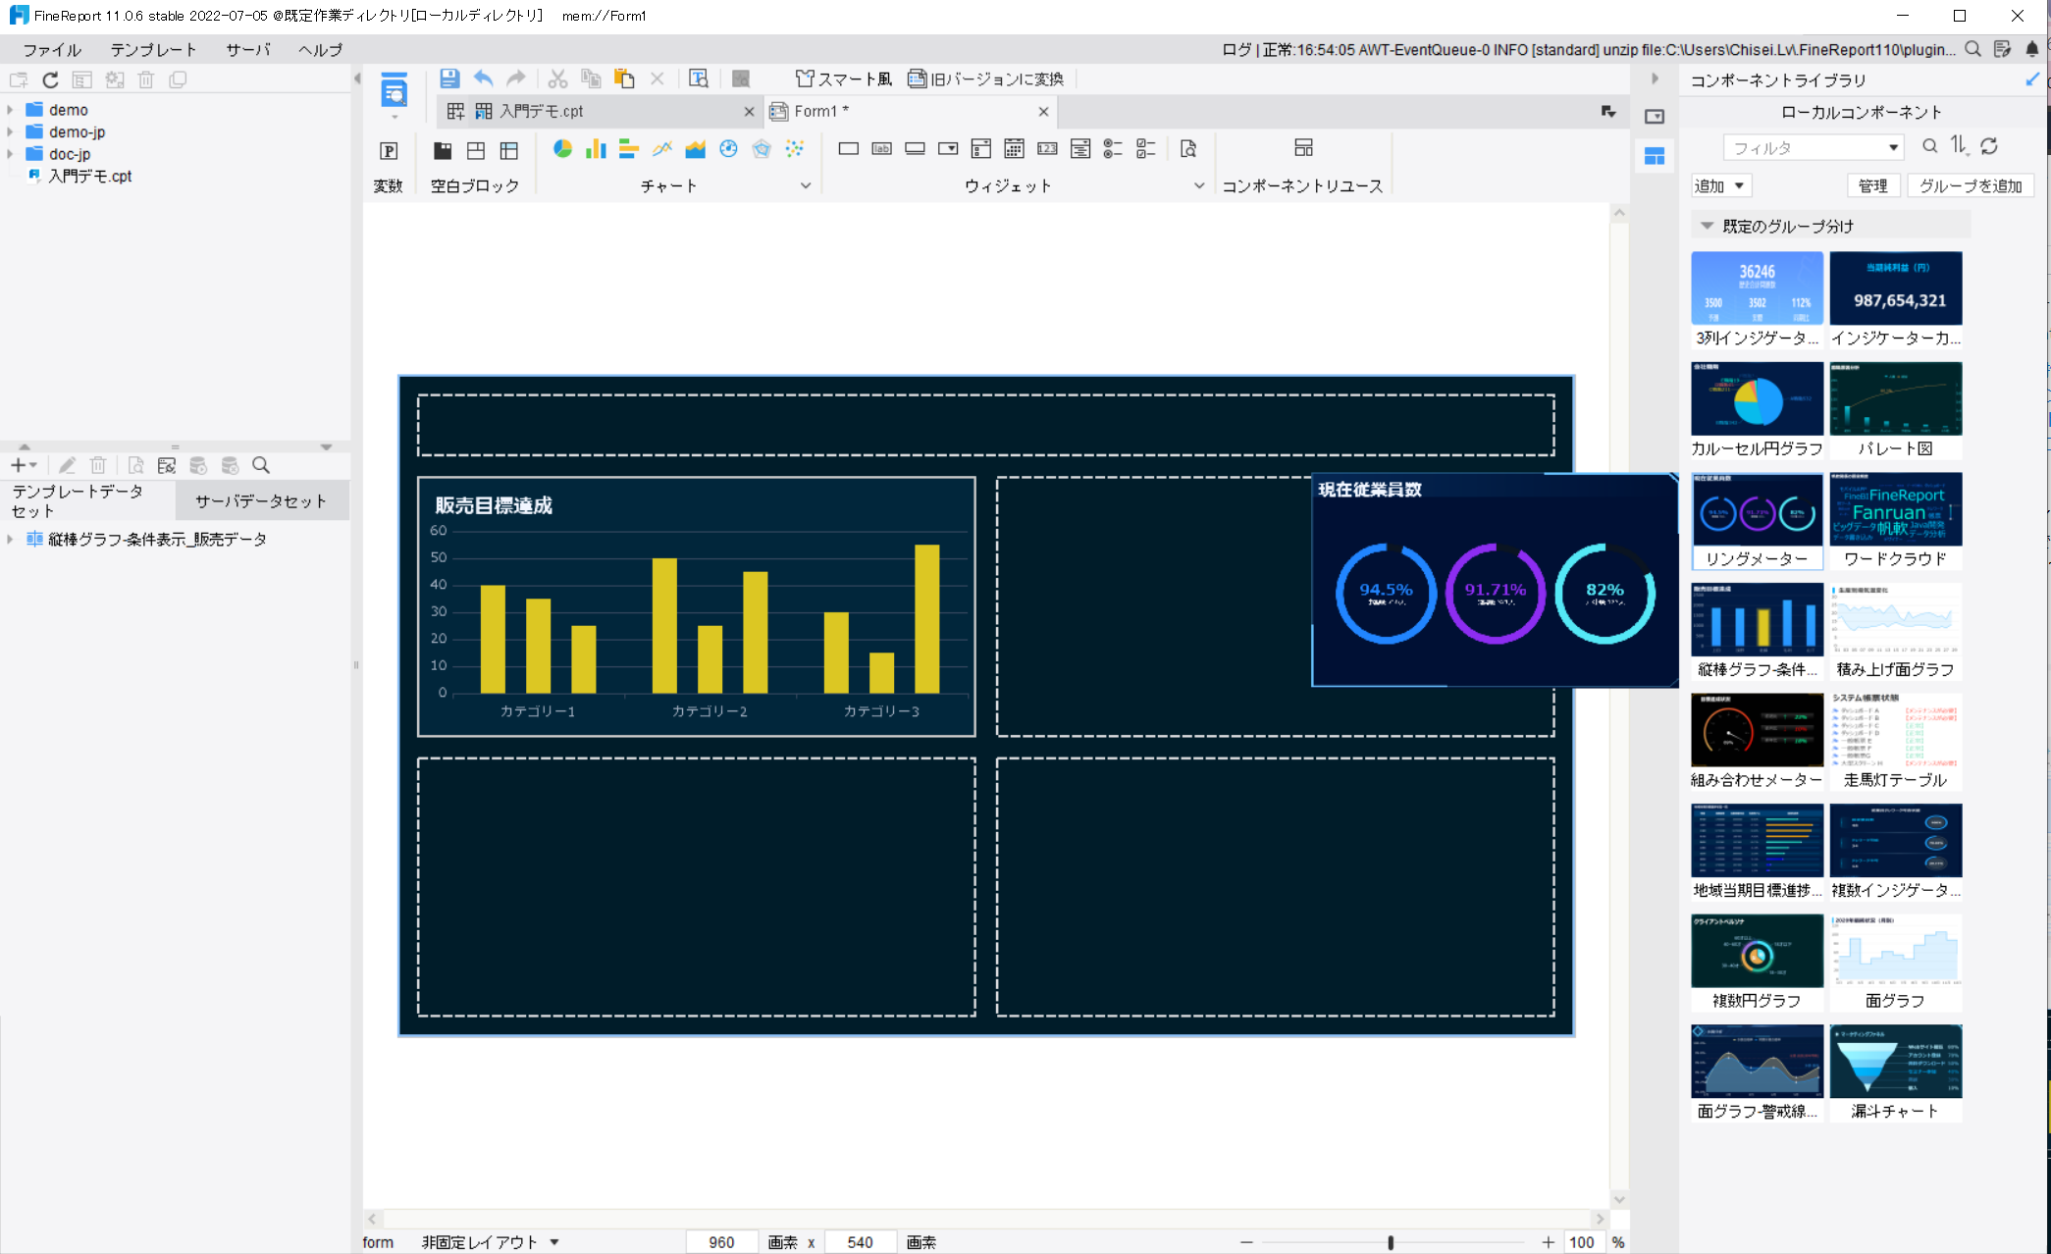Viewport: 2051px width, 1254px height.
Task: Open the 非固定レイアウト layout dropdown
Action: (490, 1241)
